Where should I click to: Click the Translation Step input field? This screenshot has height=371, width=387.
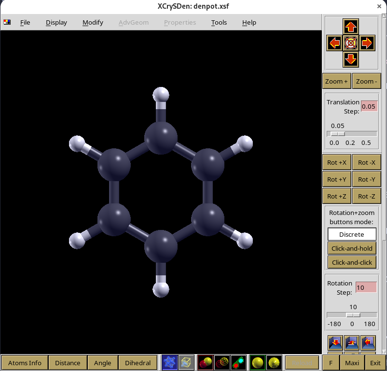tap(369, 106)
